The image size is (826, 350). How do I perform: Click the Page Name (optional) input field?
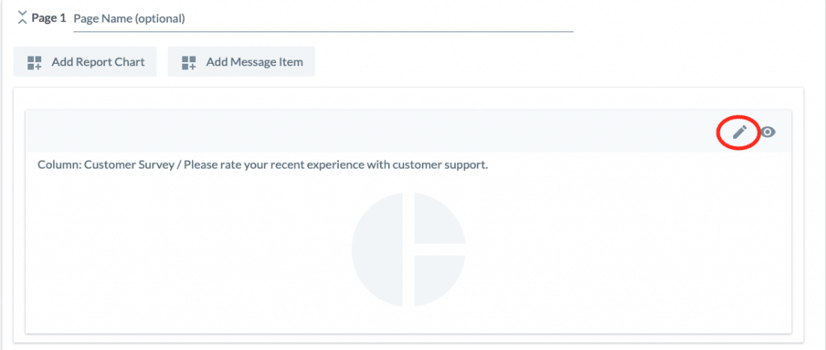click(x=323, y=19)
